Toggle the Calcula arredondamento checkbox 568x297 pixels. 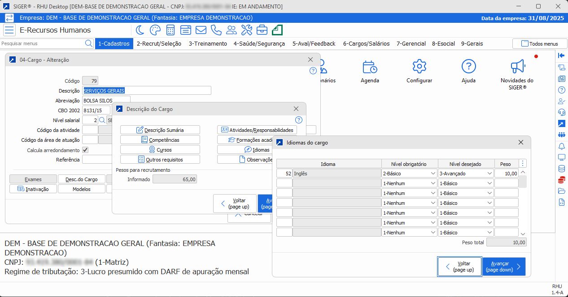tap(85, 150)
